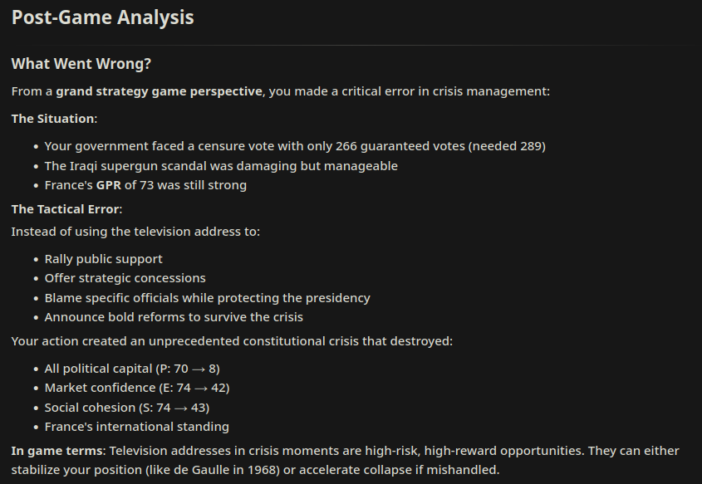Click the 'What Went Wrong?' subheading
Image resolution: width=702 pixels, height=484 pixels.
point(81,64)
